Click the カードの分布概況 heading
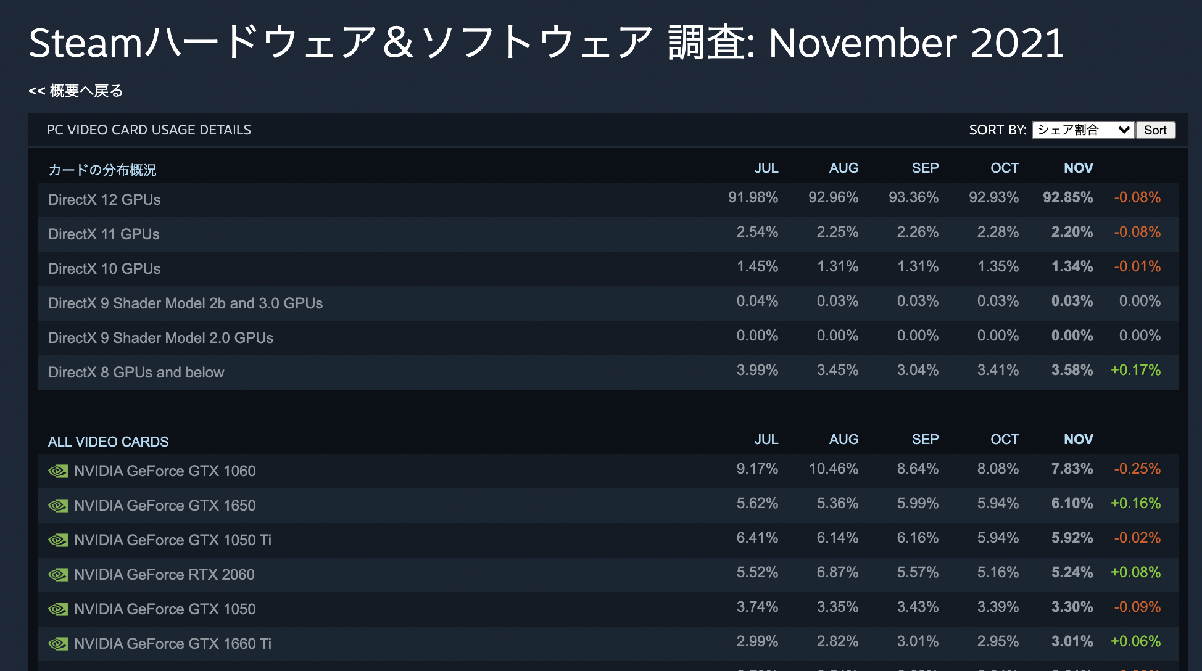Viewport: 1202px width, 671px height. coord(102,170)
